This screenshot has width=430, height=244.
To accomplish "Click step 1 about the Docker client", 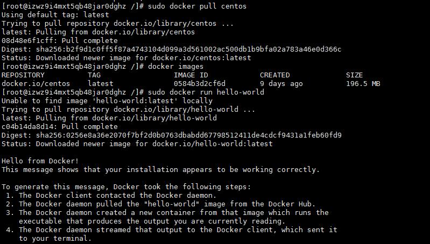I will tap(111, 196).
